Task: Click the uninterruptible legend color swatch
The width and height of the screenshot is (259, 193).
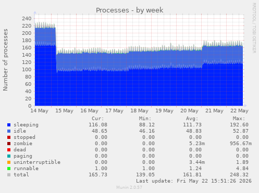Action: [9, 162]
